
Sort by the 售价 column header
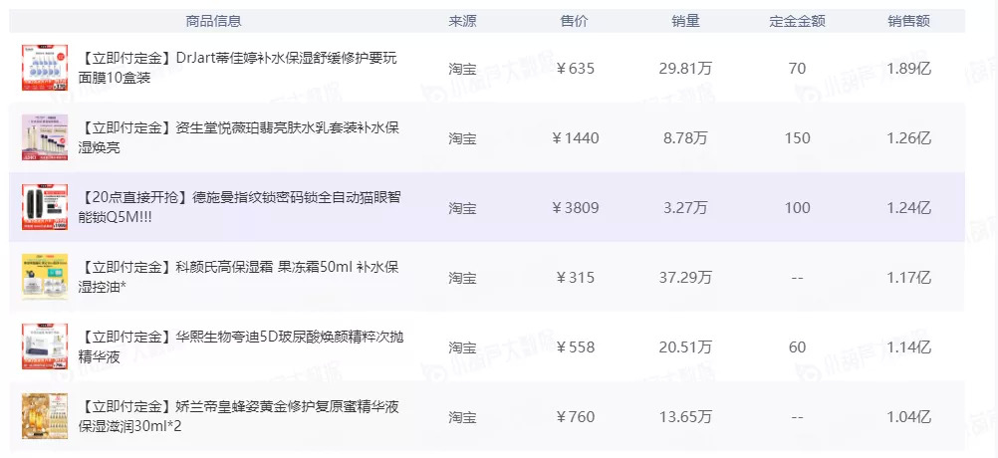[x=575, y=21]
